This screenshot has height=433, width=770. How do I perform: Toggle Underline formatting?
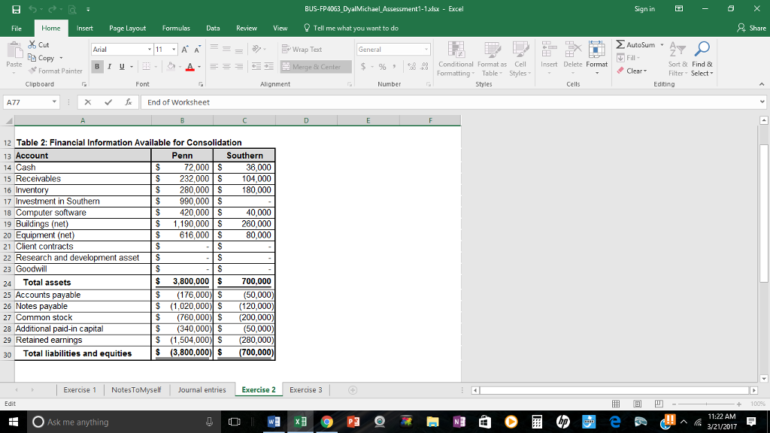pyautogui.click(x=122, y=66)
